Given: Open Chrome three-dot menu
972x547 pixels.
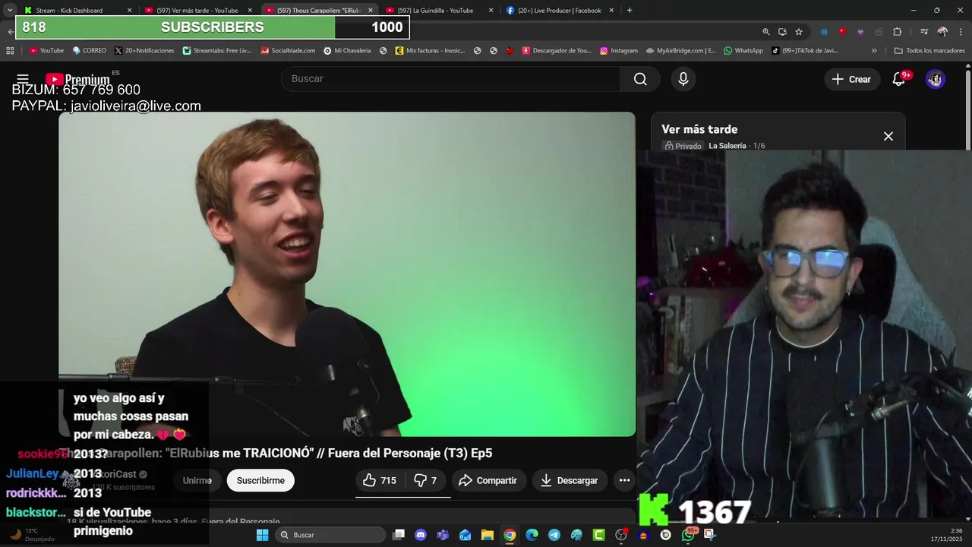Looking at the screenshot, I should pos(960,32).
